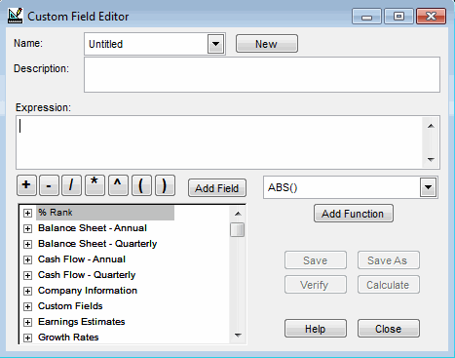
Task: Expand the Growth Rates node
Action: tap(27, 338)
